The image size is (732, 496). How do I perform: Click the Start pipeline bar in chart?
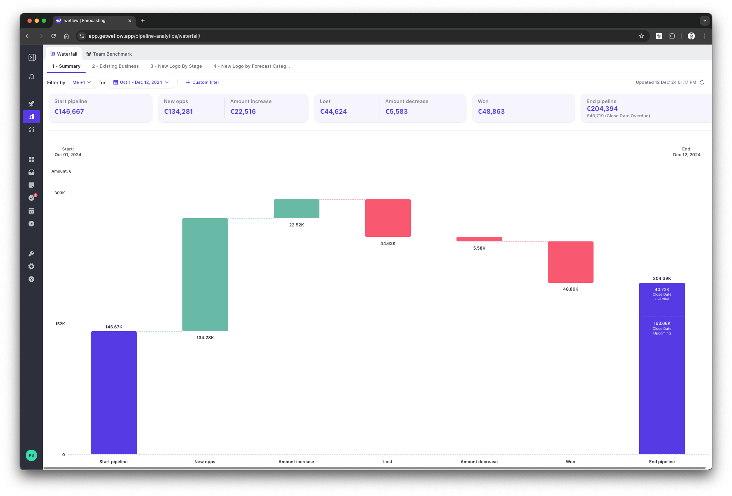[x=114, y=393]
